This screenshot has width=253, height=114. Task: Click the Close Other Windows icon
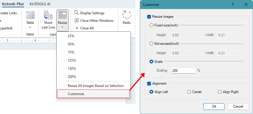pyautogui.click(x=77, y=20)
